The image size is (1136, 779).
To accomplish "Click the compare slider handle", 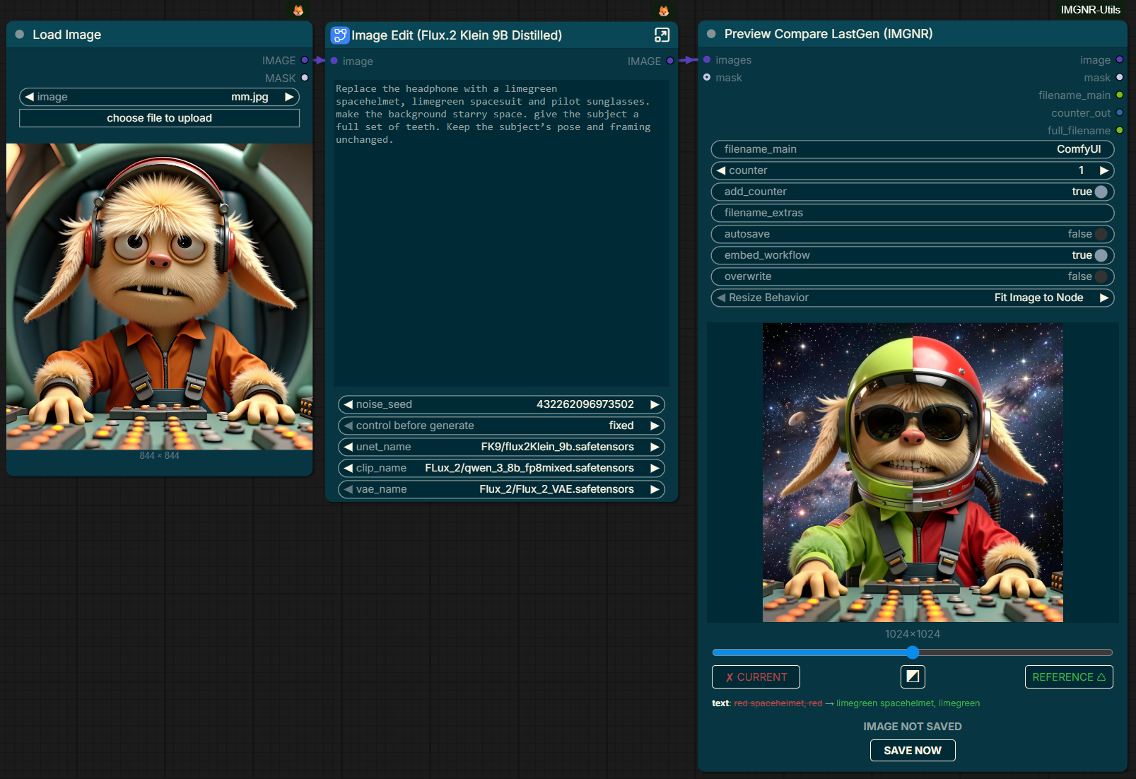I will pos(913,652).
